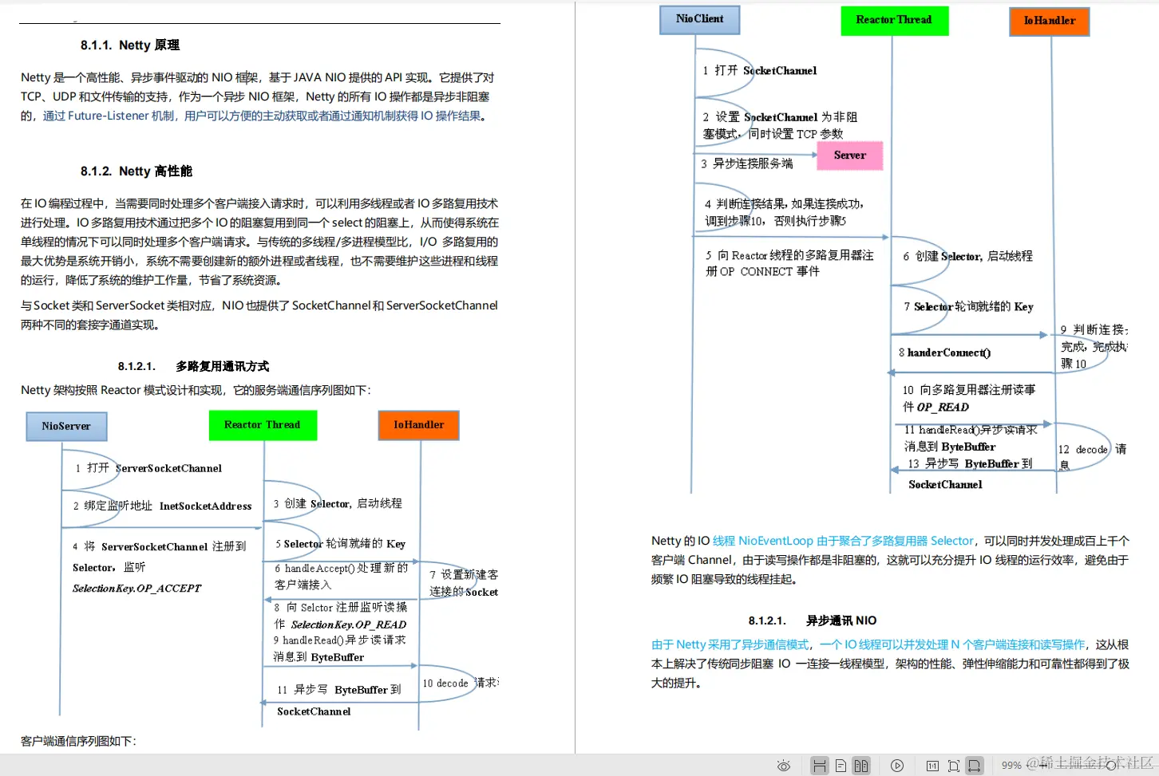The width and height of the screenshot is (1159, 776).
Task: Click the green Reactor Thread box on left page
Action: 263,425
